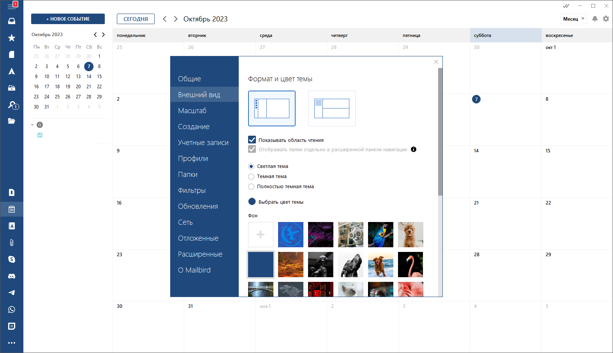Open the 'Месяц' view dropdown

click(574, 19)
